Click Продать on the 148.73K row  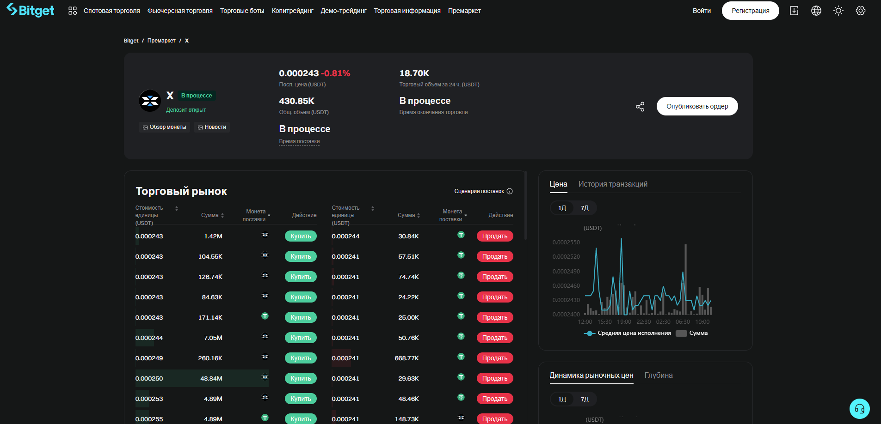(x=495, y=419)
